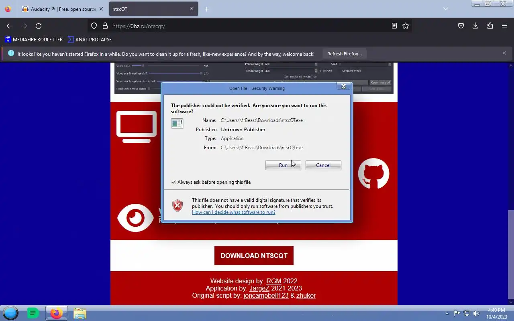514x321 pixels.
Task: Show hidden tray icons arrow
Action: pos(447,313)
